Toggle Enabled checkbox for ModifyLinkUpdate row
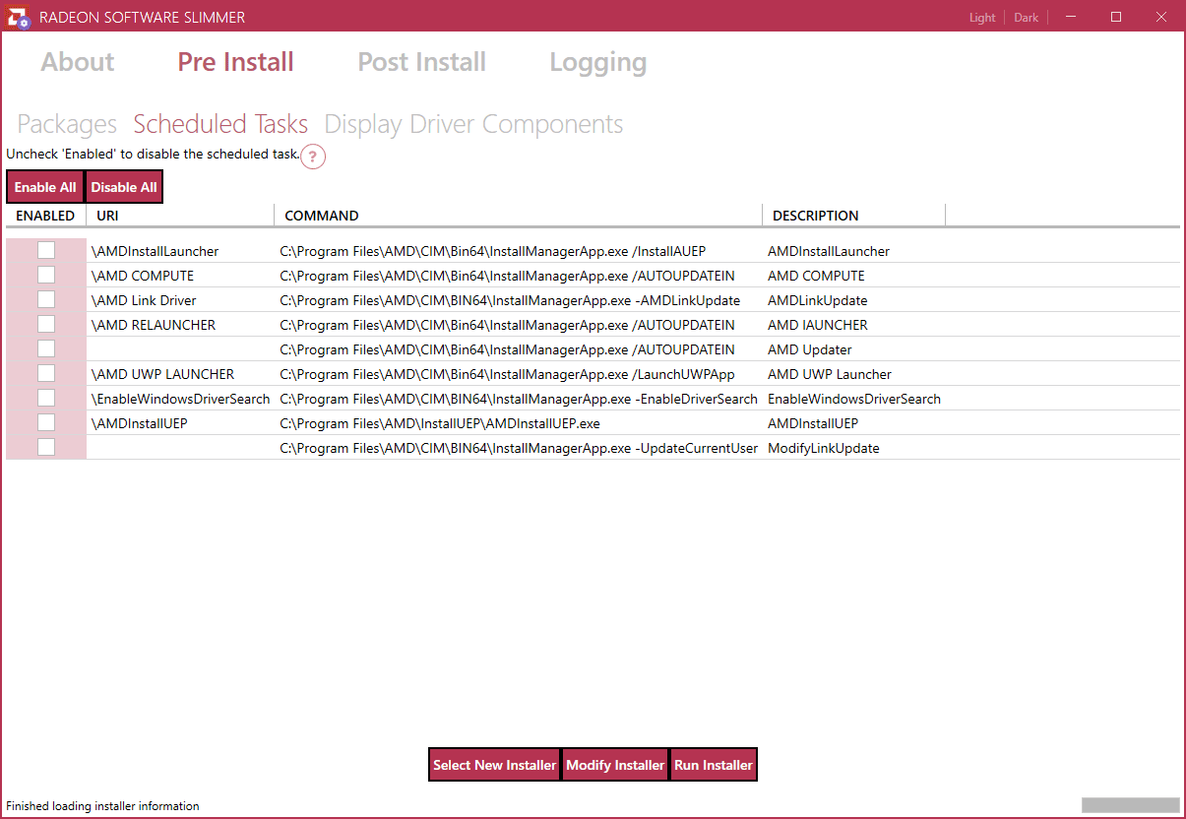The width and height of the screenshot is (1186, 819). click(x=46, y=447)
